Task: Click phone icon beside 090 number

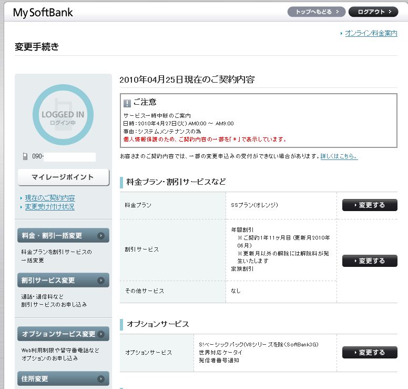Action: [25, 156]
